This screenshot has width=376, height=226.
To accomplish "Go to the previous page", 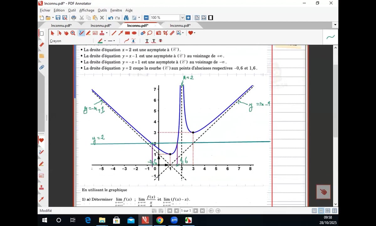I will click(x=176, y=211).
